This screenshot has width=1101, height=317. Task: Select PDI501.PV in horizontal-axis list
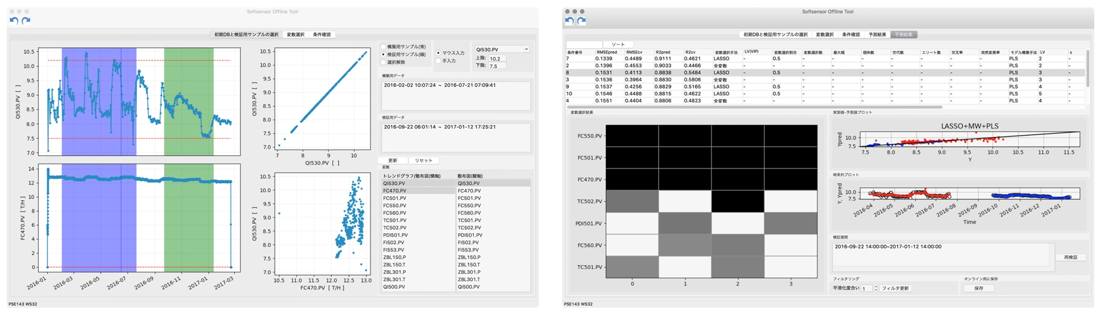click(419, 235)
